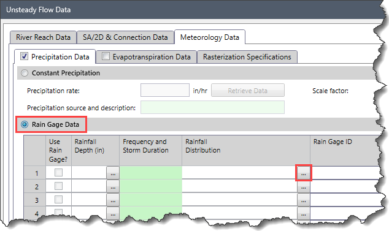Open ellipsis browse for row 4 Rainfall Depth

(x=113, y=213)
